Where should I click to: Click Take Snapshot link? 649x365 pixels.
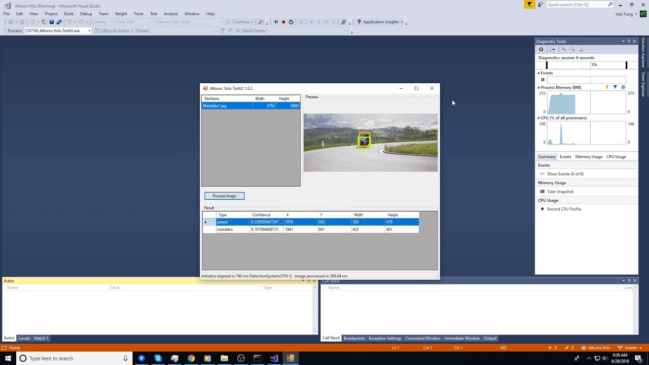click(560, 192)
